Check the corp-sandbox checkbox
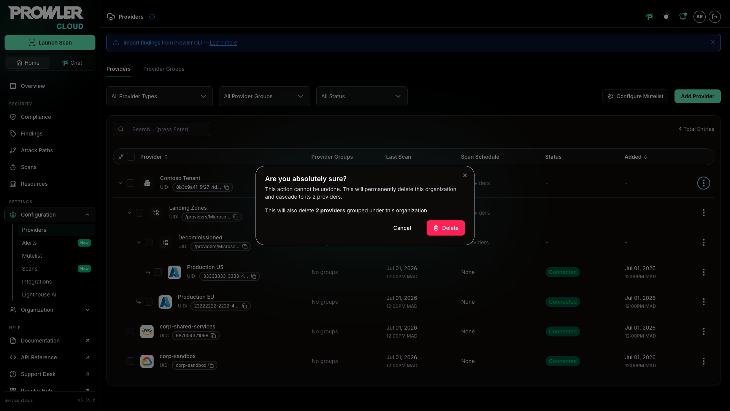The height and width of the screenshot is (411, 730). click(x=130, y=361)
